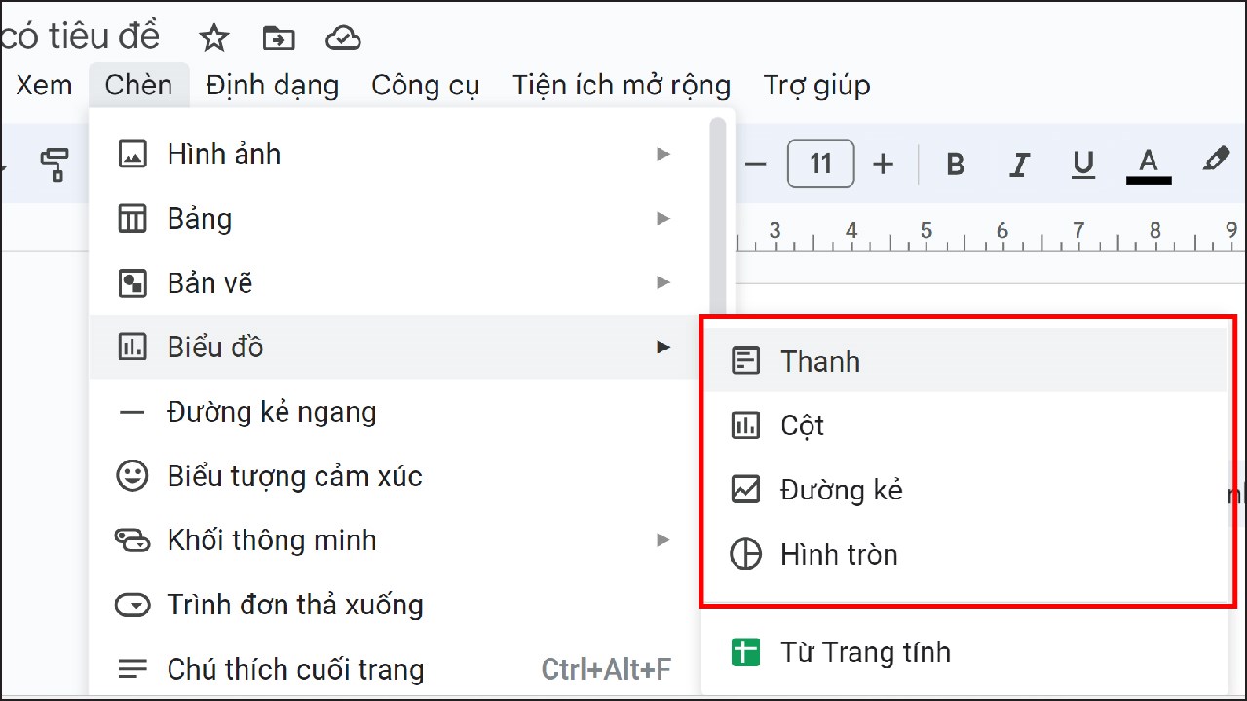The height and width of the screenshot is (701, 1247).
Task: Choose Bảng menu entry
Action: (x=399, y=218)
